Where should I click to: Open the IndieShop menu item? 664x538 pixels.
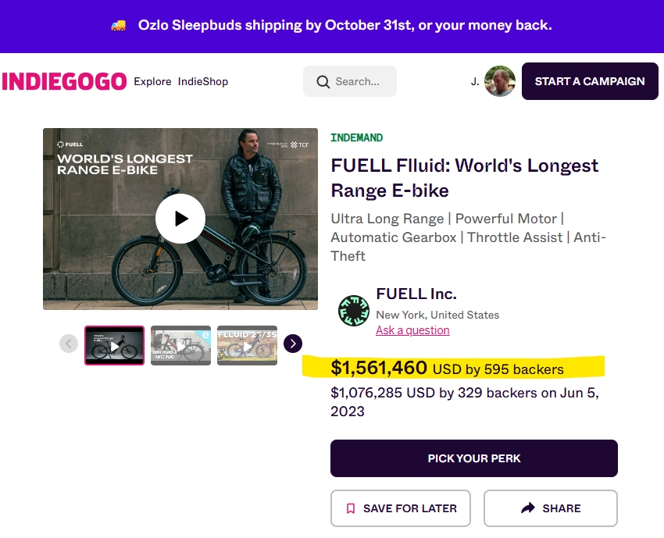pos(202,81)
